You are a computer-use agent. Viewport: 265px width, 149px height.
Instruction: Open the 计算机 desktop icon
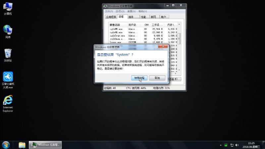click(8, 9)
